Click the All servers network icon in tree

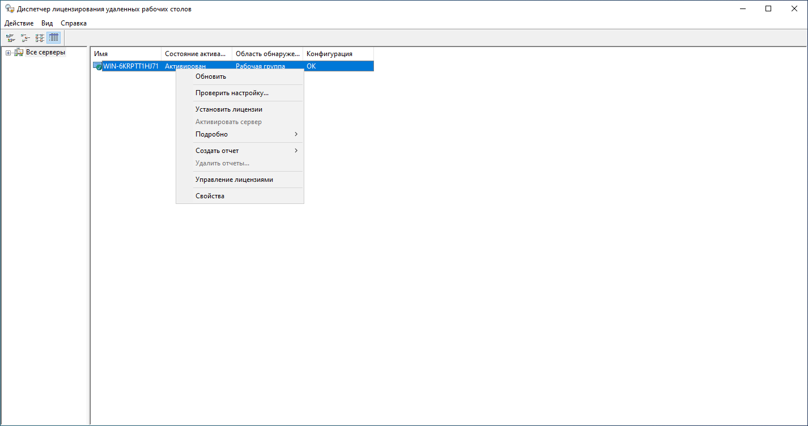19,53
